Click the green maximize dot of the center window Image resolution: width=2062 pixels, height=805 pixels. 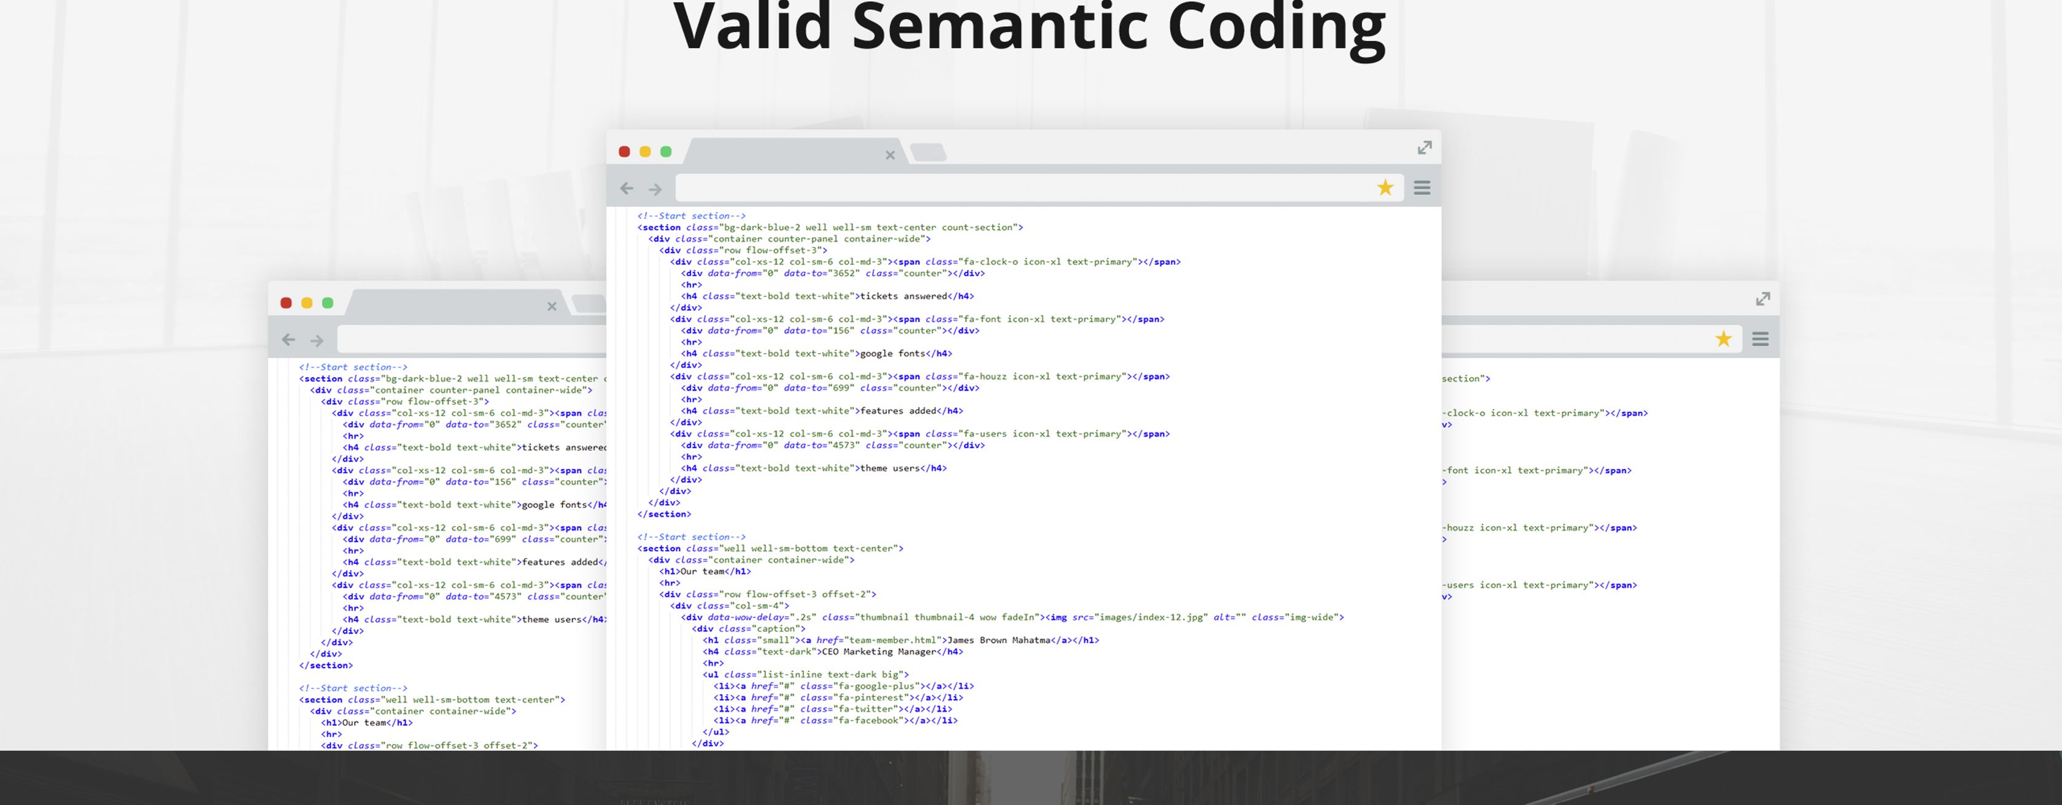point(666,152)
